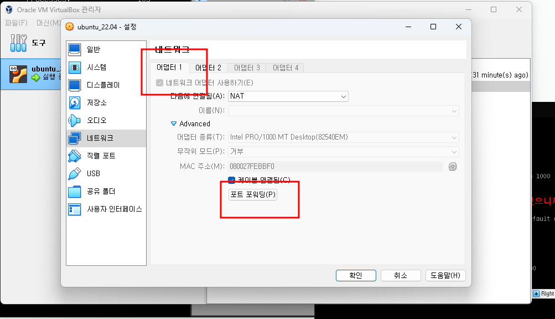Click the 네트워크 page heading text
Image resolution: width=555 pixels, height=319 pixels.
[173, 49]
